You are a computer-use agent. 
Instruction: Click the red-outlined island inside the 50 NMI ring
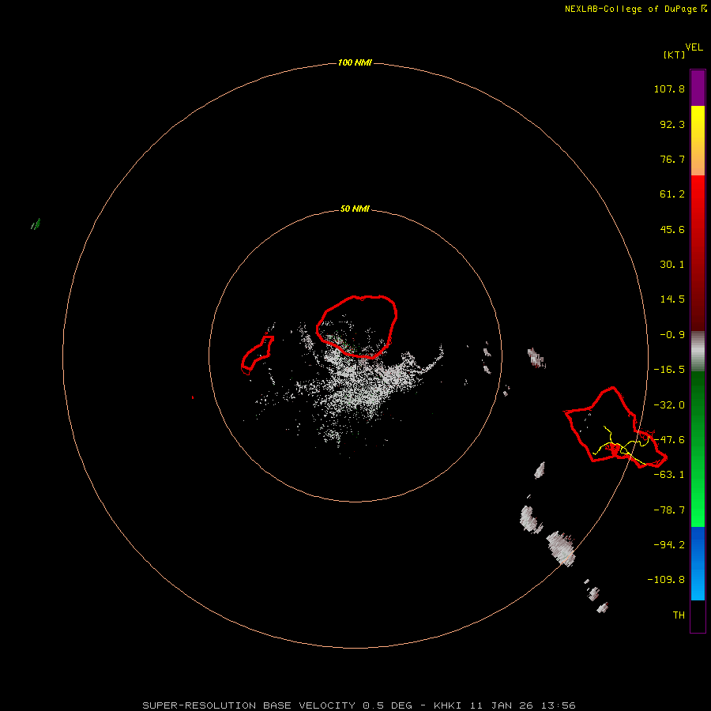click(x=357, y=326)
